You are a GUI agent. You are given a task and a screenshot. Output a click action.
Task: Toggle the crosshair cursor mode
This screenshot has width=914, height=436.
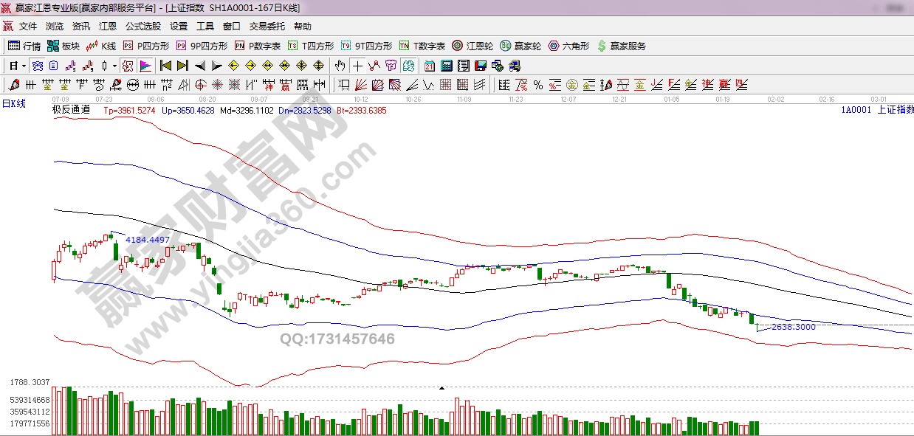(357, 66)
